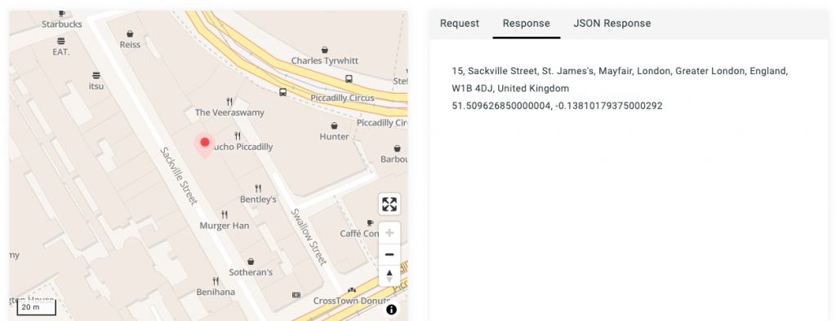
Task: Click the Murger Han restaurant label
Action: [x=225, y=226]
